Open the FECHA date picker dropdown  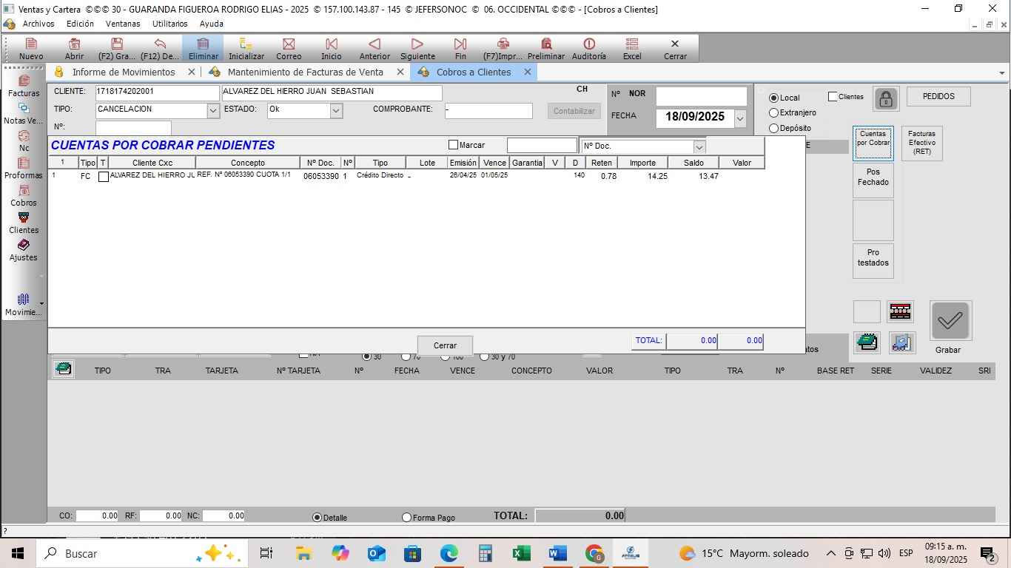click(x=739, y=118)
